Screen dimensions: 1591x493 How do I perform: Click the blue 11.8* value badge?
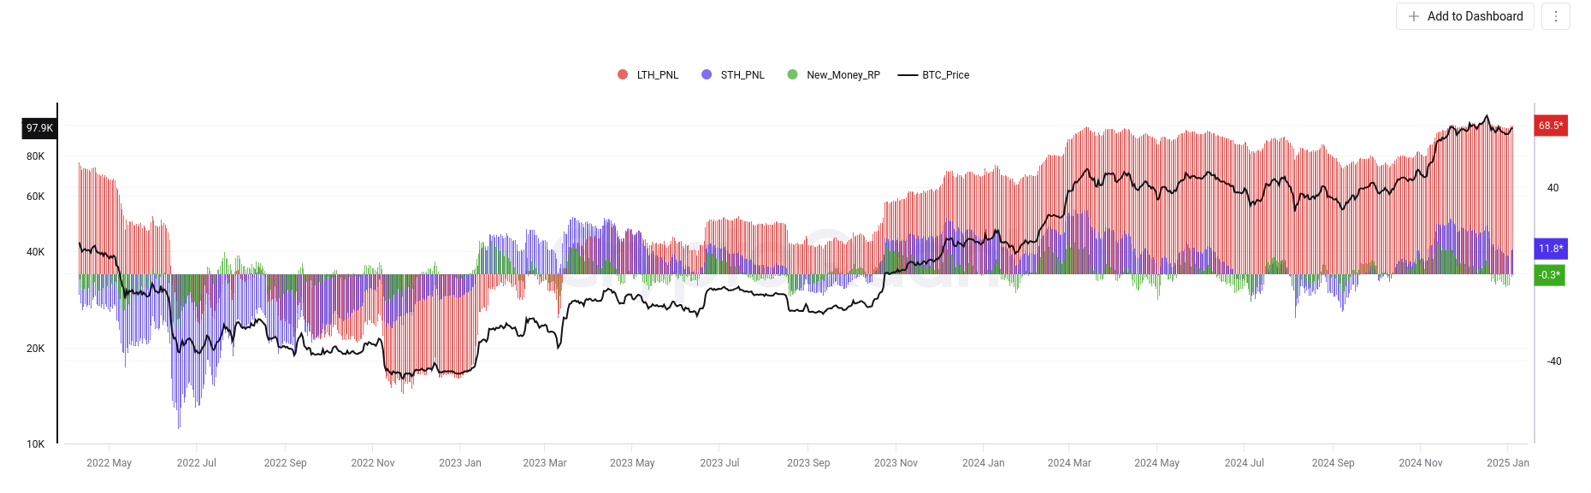(1551, 249)
